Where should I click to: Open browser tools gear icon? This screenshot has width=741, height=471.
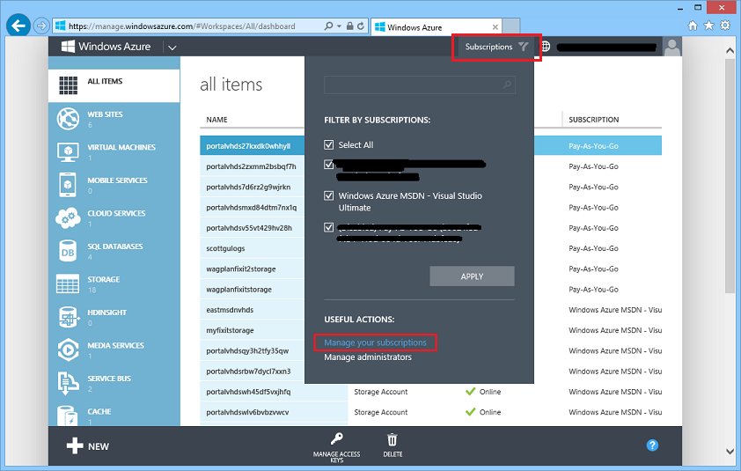(725, 26)
